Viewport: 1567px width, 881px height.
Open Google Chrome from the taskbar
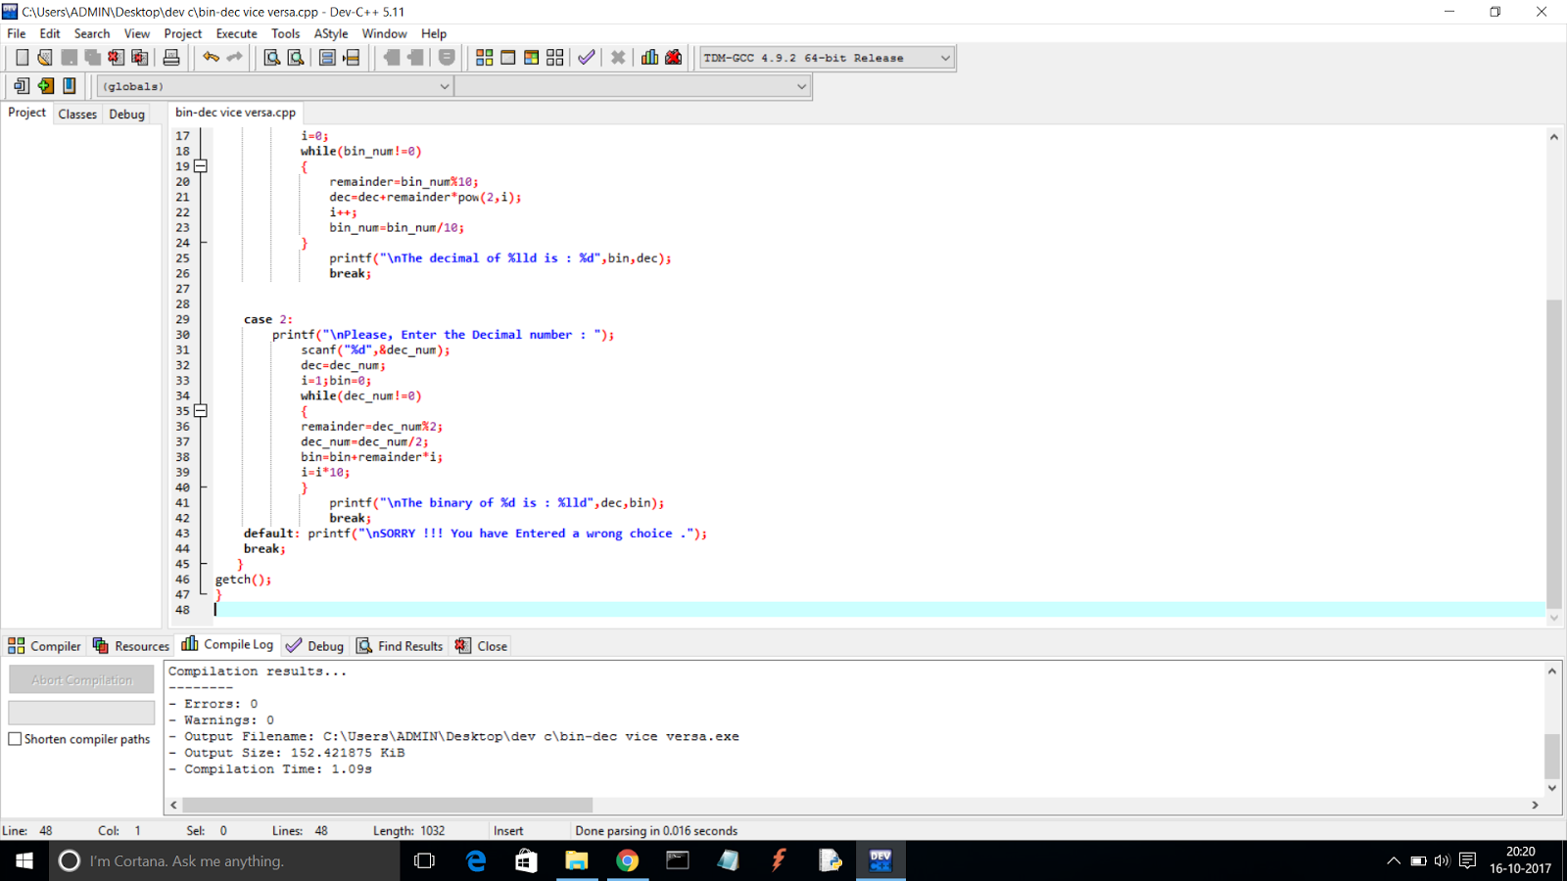[628, 860]
